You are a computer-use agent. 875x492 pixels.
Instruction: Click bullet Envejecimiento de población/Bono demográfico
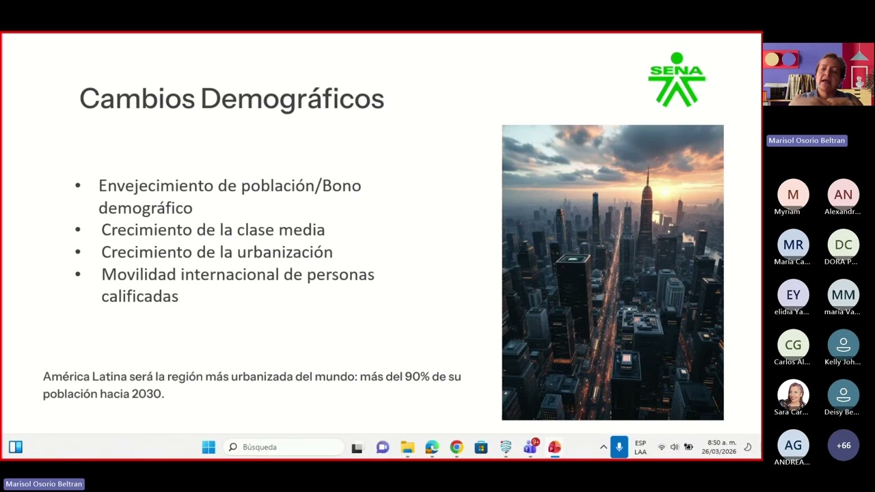pos(230,196)
